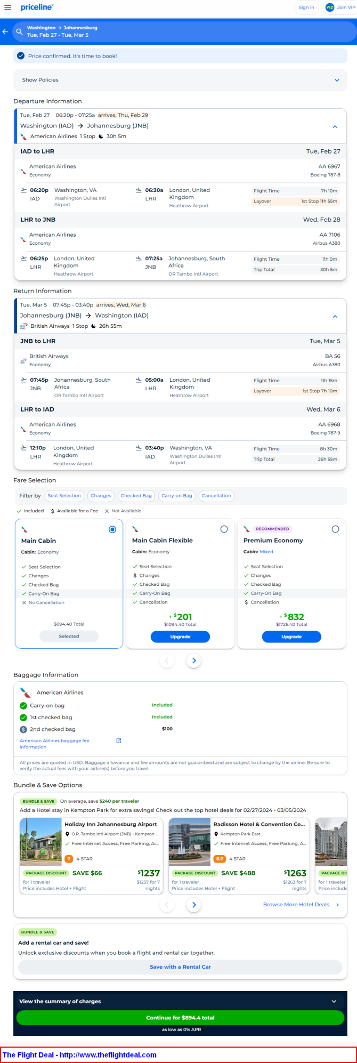Click British Airways logo in return summary
The width and height of the screenshot is (357, 1063).
pos(23,326)
